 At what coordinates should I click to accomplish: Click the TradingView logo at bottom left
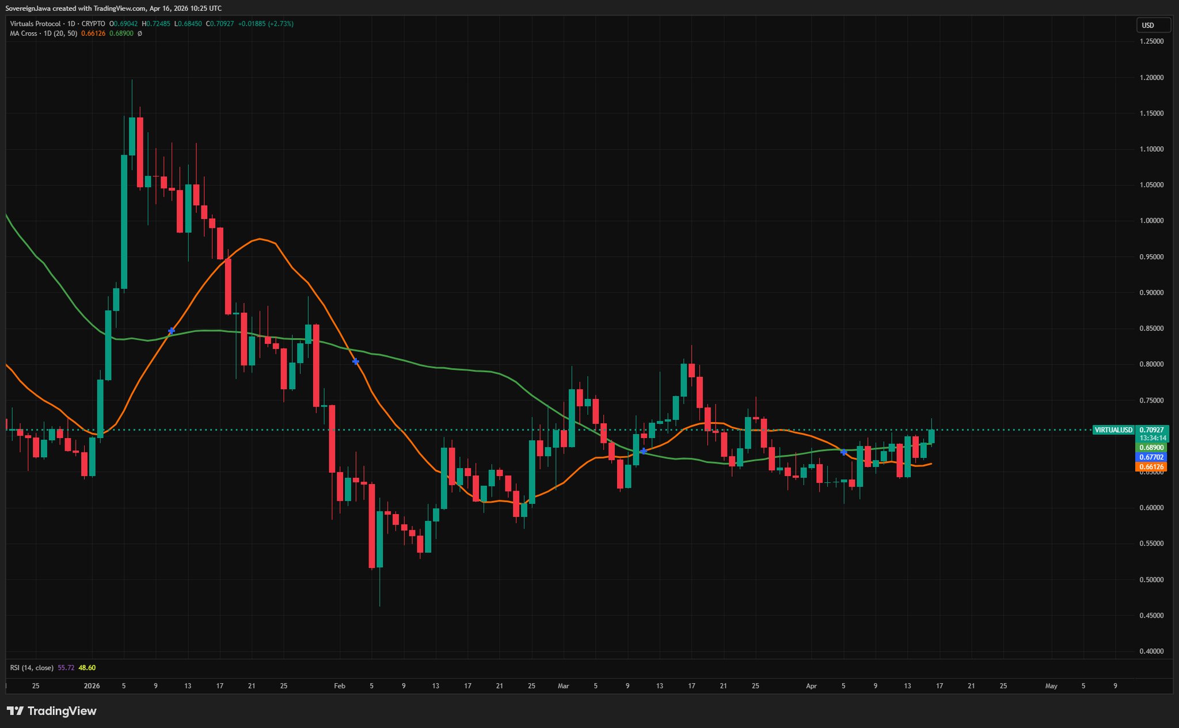[x=52, y=711]
